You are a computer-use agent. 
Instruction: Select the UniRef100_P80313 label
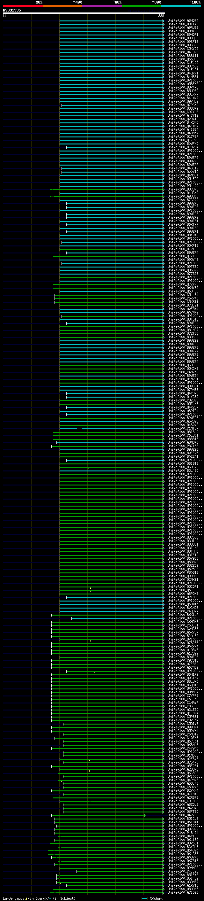pyautogui.click(x=183, y=572)
